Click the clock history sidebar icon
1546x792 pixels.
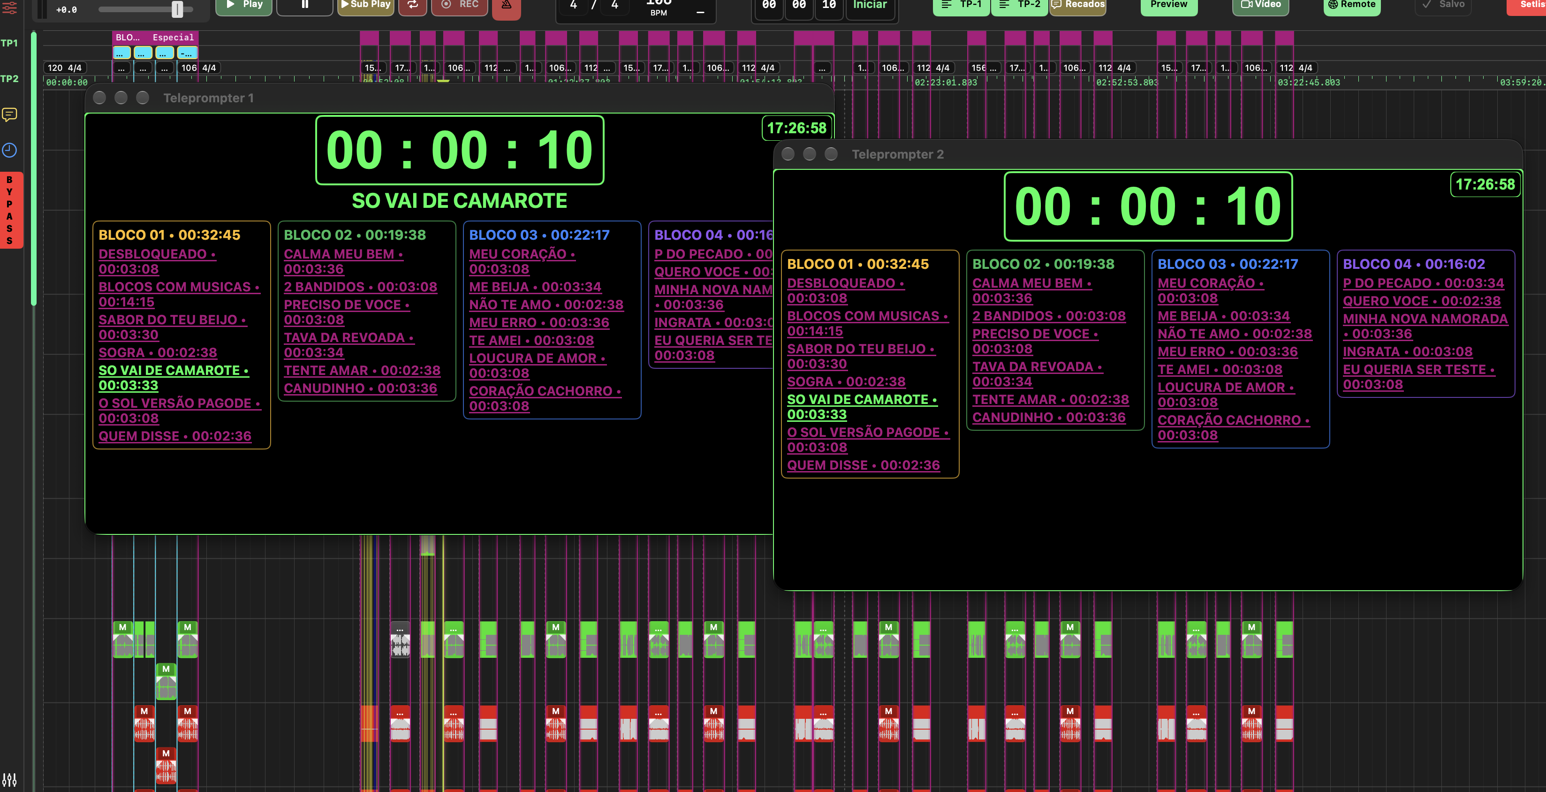coord(9,150)
